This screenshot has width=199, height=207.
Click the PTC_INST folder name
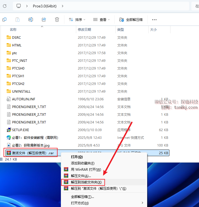(20, 60)
